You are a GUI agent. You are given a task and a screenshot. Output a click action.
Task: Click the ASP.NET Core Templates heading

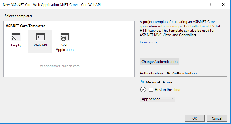26,26
